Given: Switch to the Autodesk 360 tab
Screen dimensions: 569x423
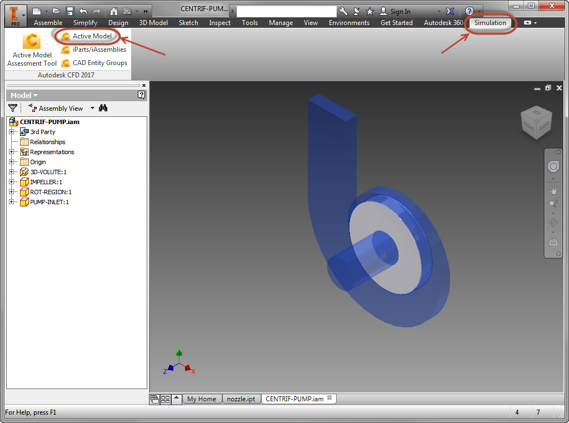Looking at the screenshot, I should (x=443, y=22).
